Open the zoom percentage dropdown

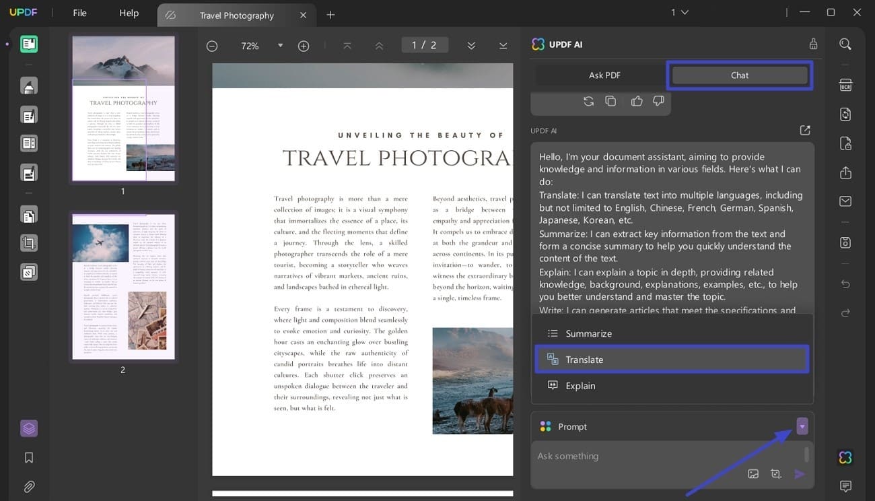[280, 46]
